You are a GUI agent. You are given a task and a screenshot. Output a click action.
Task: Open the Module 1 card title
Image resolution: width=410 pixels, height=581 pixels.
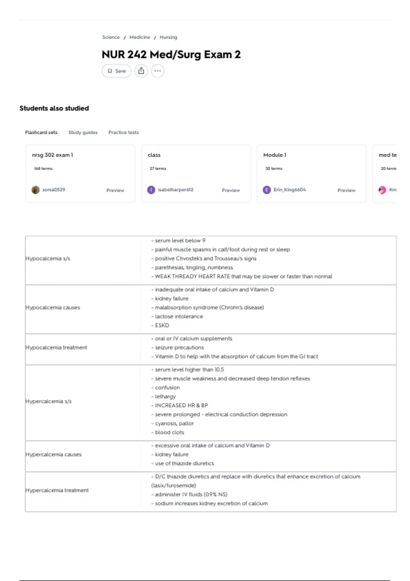tap(275, 155)
